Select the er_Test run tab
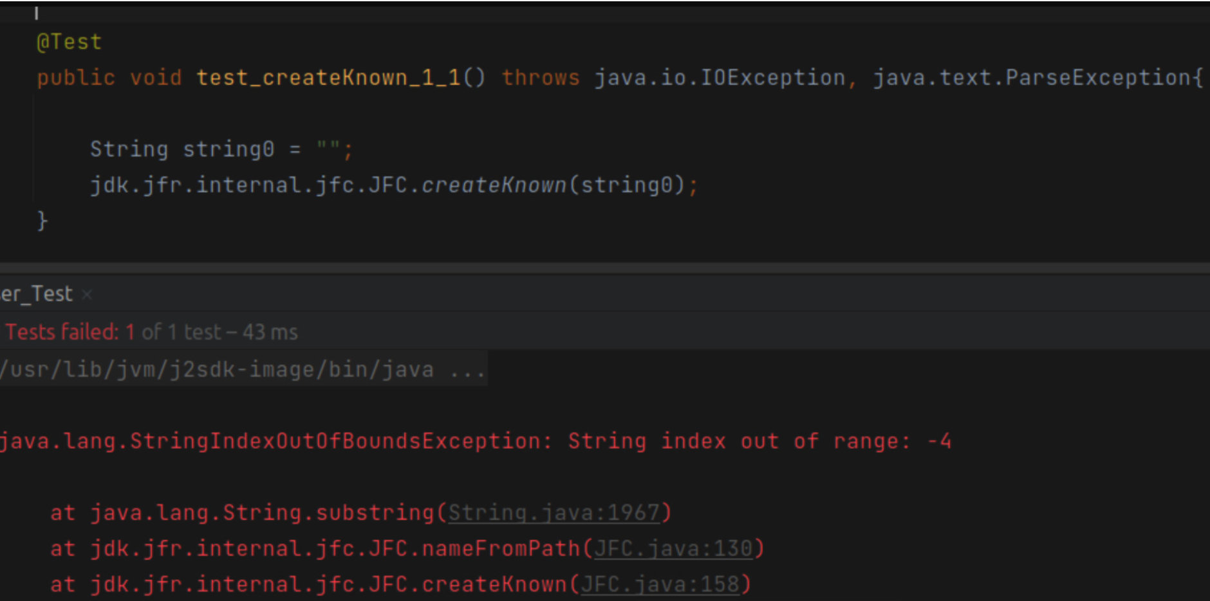The height and width of the screenshot is (601, 1210). point(37,294)
